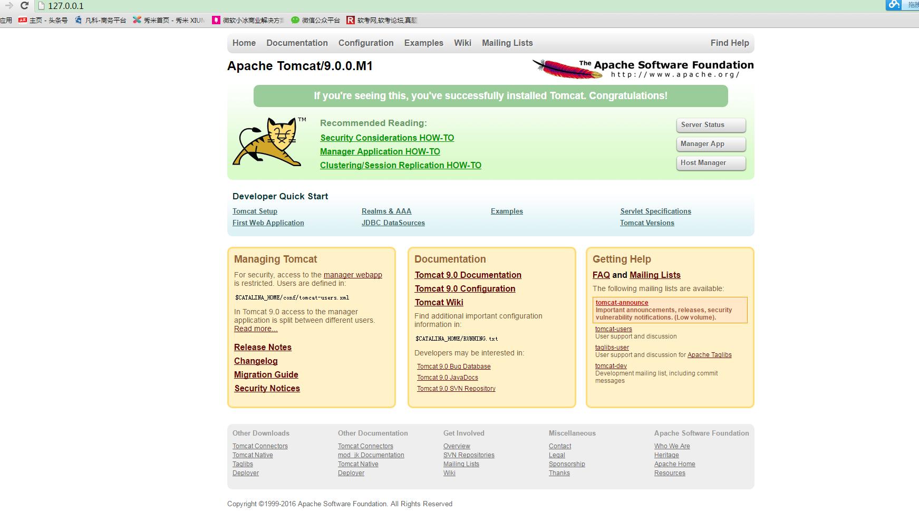The height and width of the screenshot is (511, 919).
Task: Open the Tomcat Wiki link
Action: (x=439, y=302)
